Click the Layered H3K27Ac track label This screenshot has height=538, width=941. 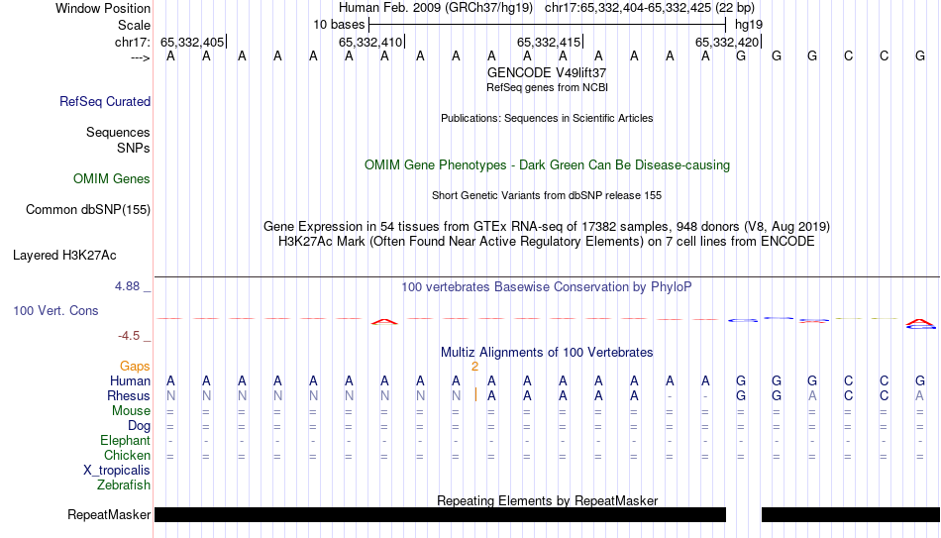tap(64, 256)
